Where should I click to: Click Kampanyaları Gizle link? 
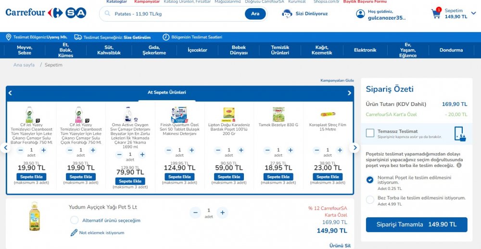[x=337, y=81]
